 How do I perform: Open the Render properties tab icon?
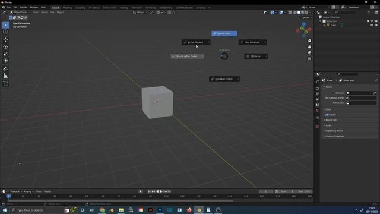[x=317, y=89]
